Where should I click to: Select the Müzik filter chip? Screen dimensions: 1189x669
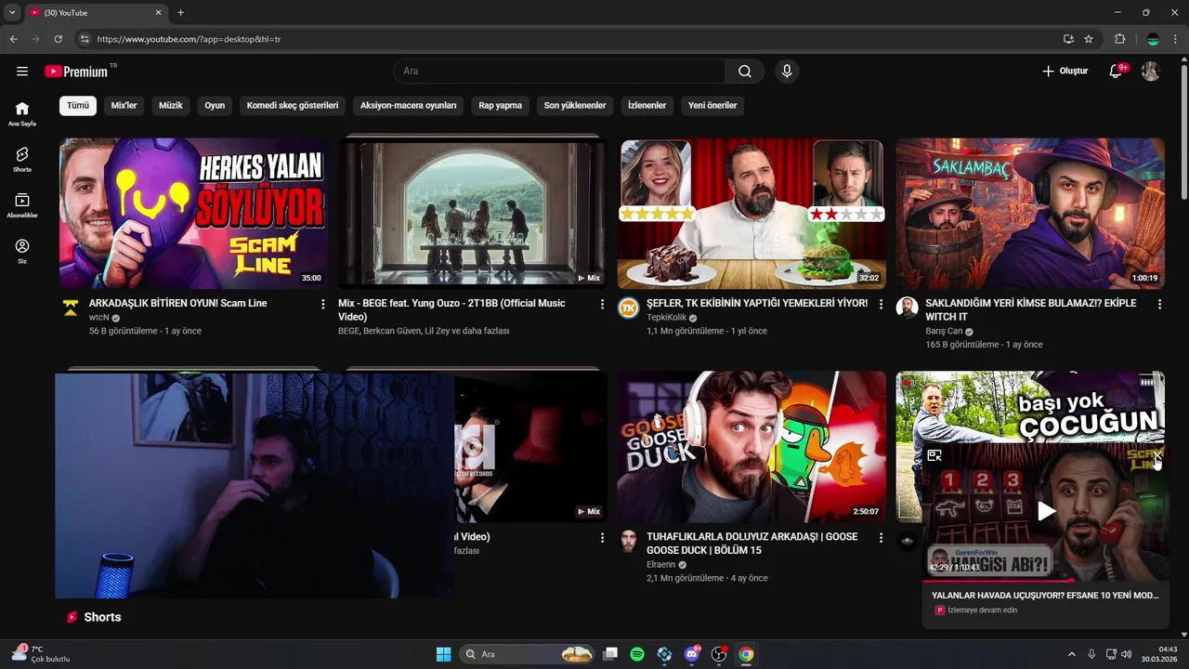click(x=171, y=105)
